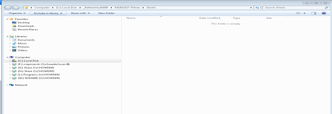Viewport: 332px width, 114px height.
Task: Select (F:) nszymanski network drive
Action: (x=43, y=64)
